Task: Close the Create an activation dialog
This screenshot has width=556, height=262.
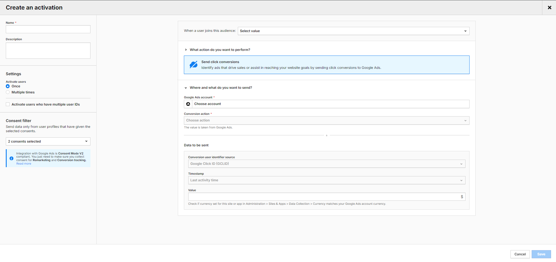Action: point(549,8)
